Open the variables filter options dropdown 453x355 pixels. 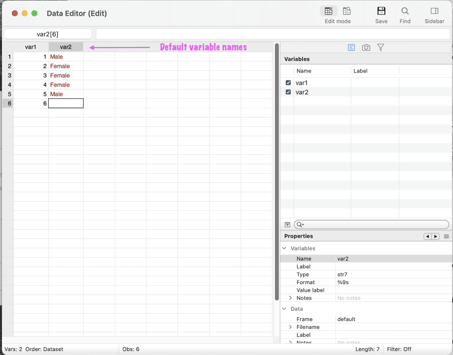point(288,225)
